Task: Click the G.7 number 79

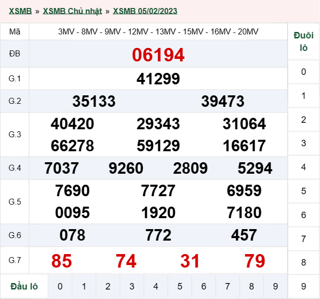Action: coord(255,261)
